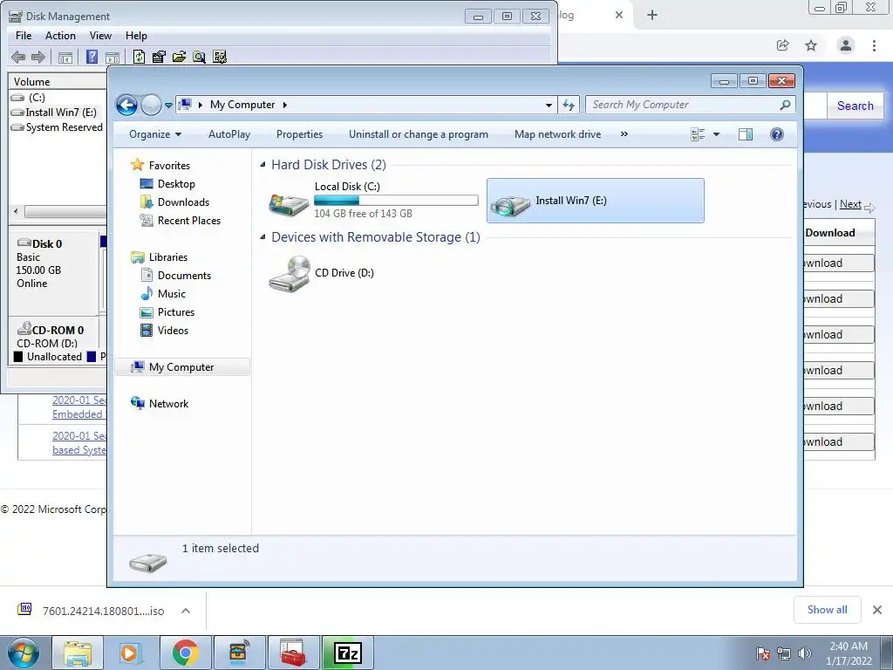Image resolution: width=893 pixels, height=670 pixels.
Task: Click last settings-list icon in Disk Management toolbar
Action: pos(219,57)
